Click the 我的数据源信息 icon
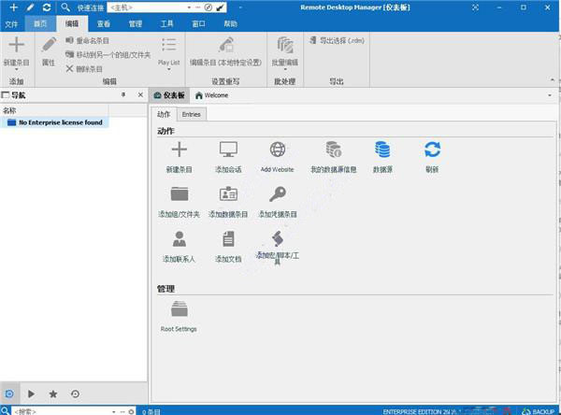The height and width of the screenshot is (415, 561). pyautogui.click(x=333, y=150)
